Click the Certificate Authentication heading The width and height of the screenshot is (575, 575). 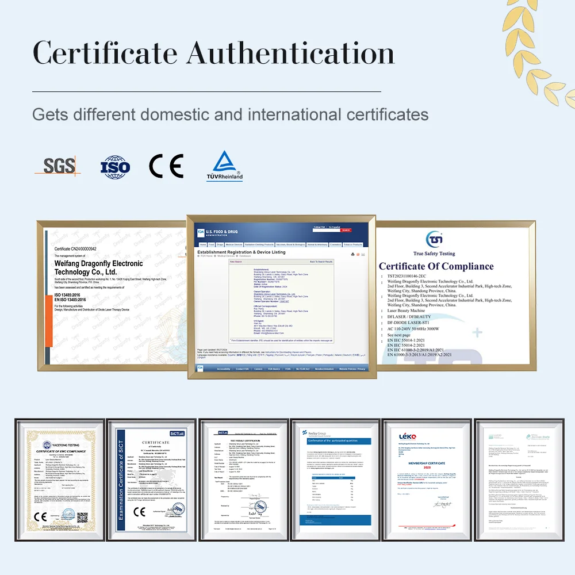(x=213, y=54)
